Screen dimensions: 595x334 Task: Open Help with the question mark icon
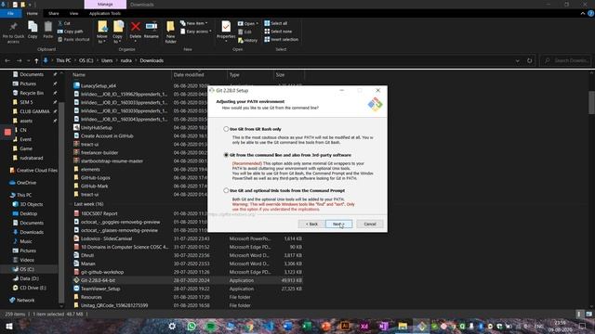(590, 13)
